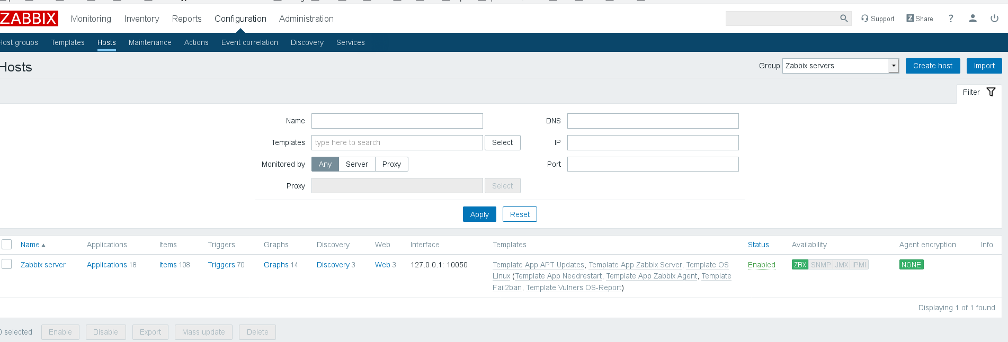Viewport: 1008px width, 342px height.
Task: Click the Zabbix logo
Action: pyautogui.click(x=29, y=19)
